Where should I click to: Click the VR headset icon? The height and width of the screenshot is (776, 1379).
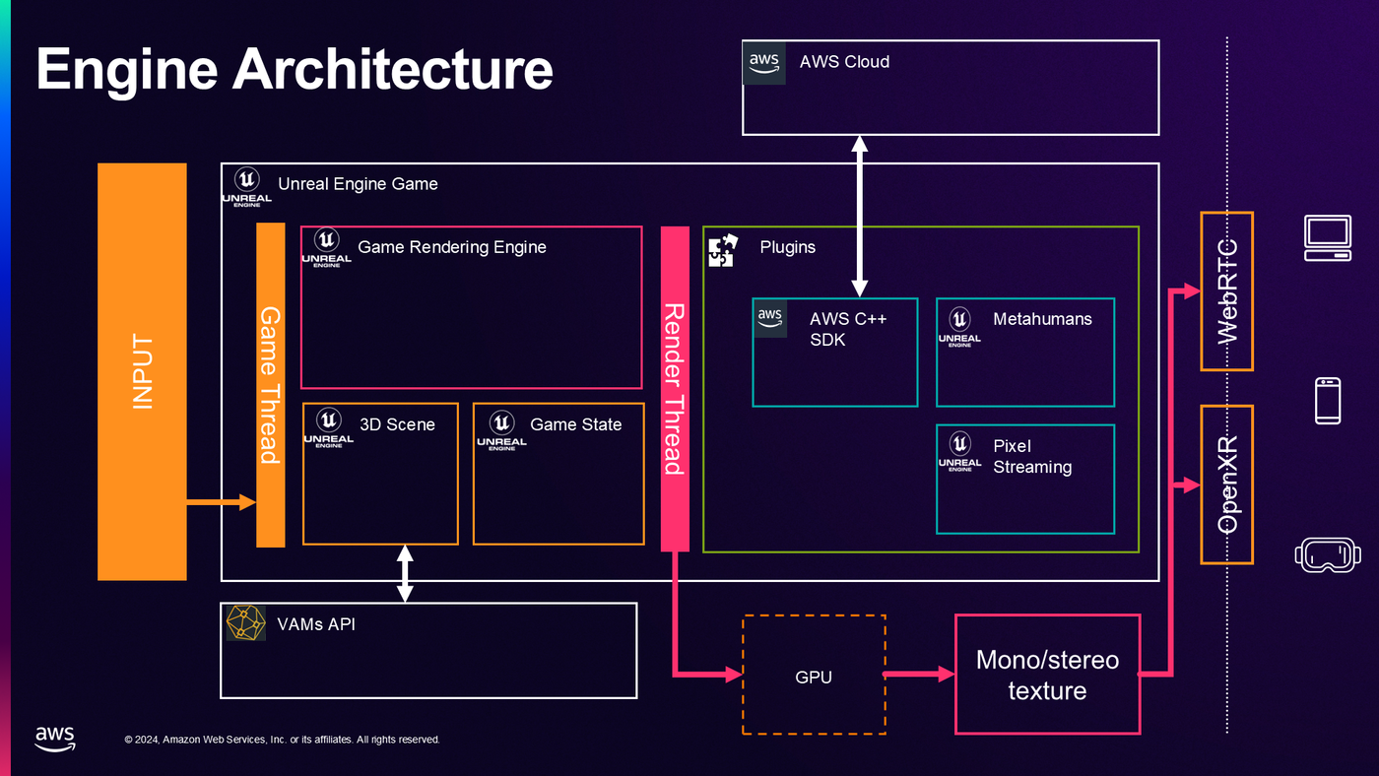click(x=1328, y=554)
